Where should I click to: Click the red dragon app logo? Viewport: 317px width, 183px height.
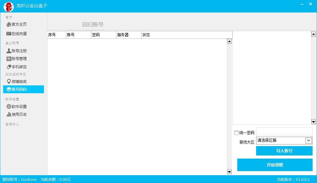point(8,7)
